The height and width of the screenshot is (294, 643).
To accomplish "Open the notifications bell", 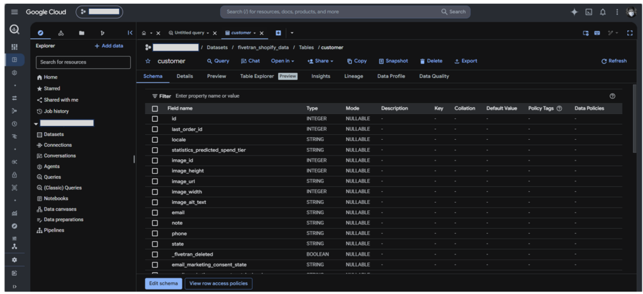I will 603,12.
